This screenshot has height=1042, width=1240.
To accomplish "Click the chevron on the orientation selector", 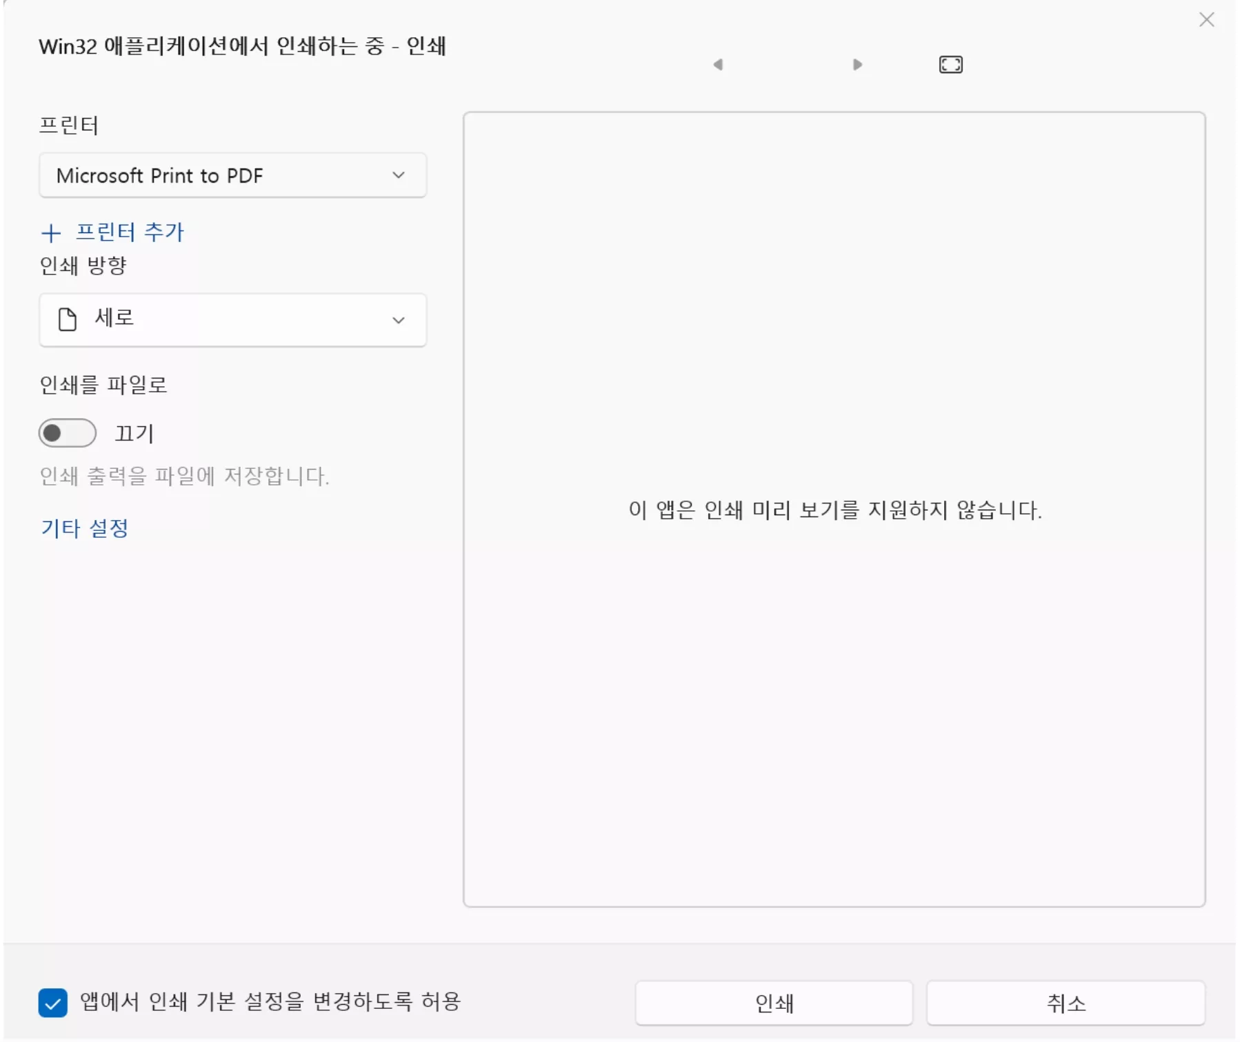I will [x=399, y=319].
